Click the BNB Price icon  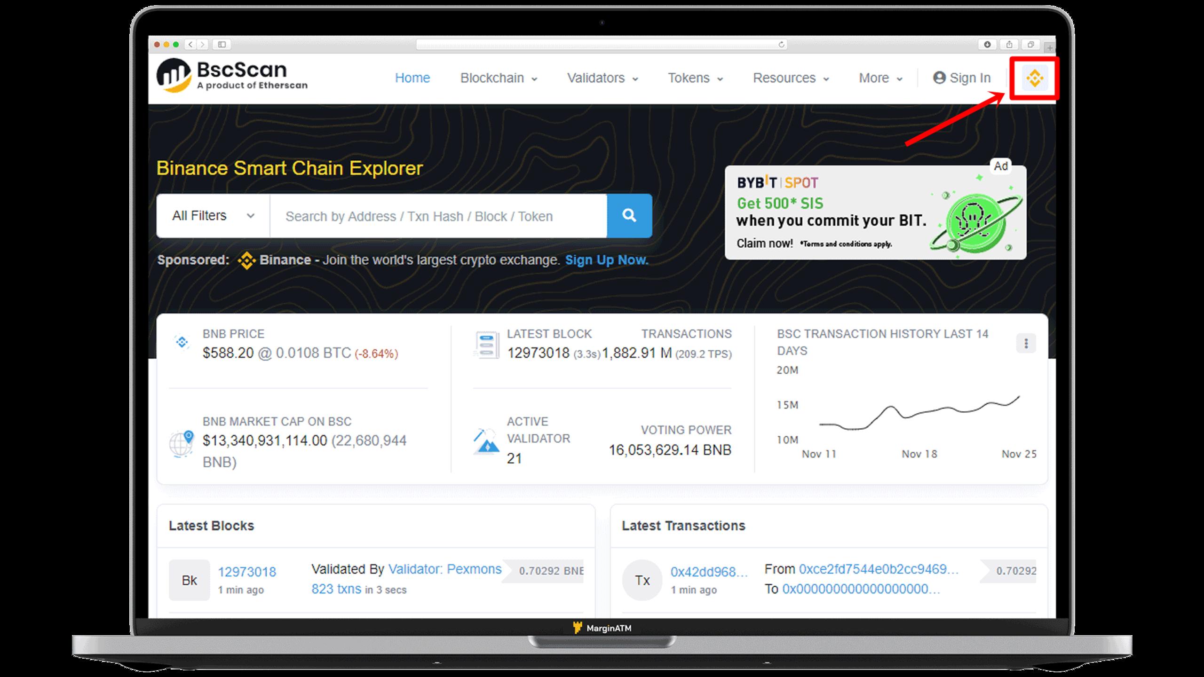pyautogui.click(x=181, y=342)
